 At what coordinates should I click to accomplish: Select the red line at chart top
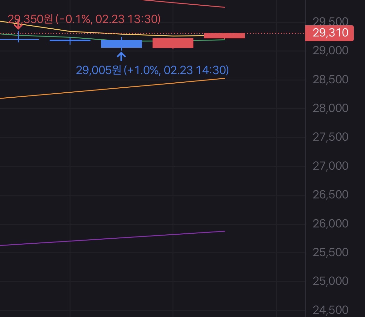[187, 4]
